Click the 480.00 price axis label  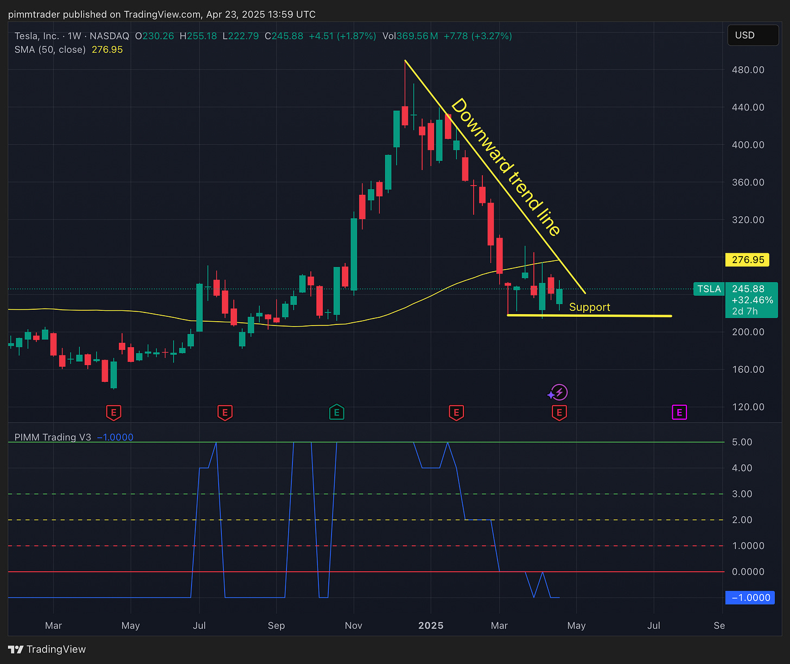tap(748, 70)
